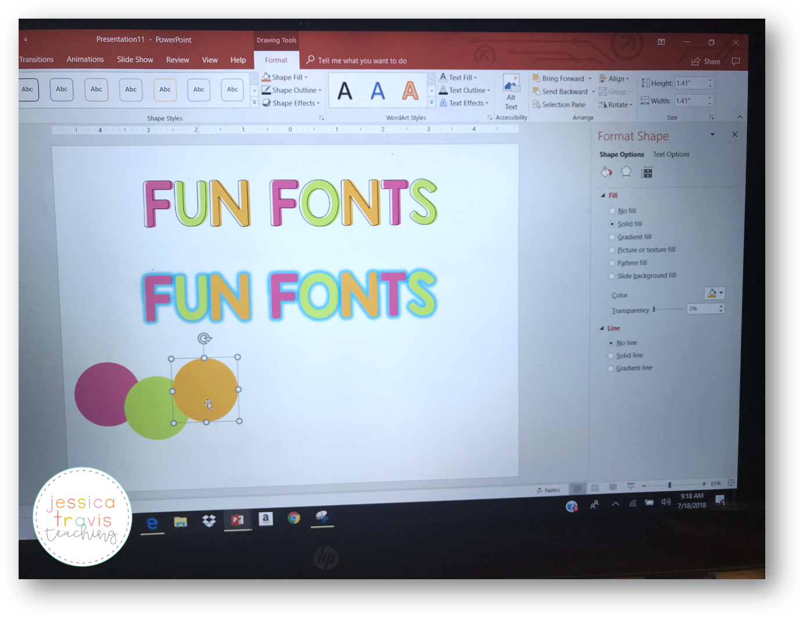The width and height of the screenshot is (803, 617).
Task: Open the Shape Fill options
Action: click(284, 77)
